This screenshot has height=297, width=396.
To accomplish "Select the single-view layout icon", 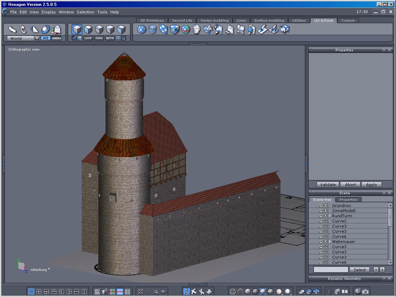I will 31,291.
